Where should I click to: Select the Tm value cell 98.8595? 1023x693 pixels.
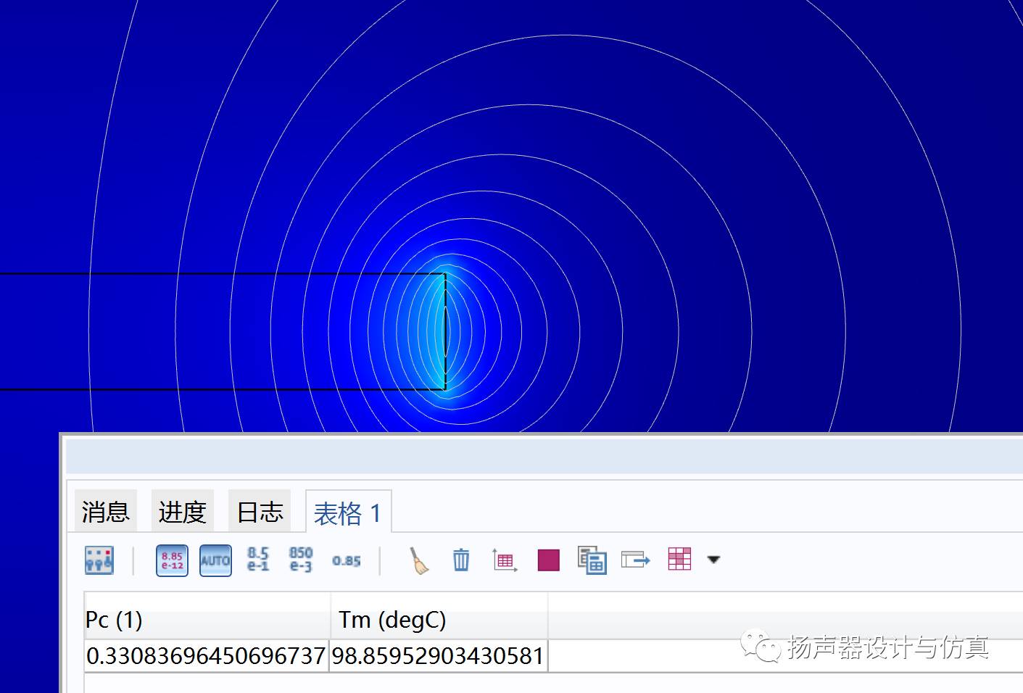[x=438, y=656]
